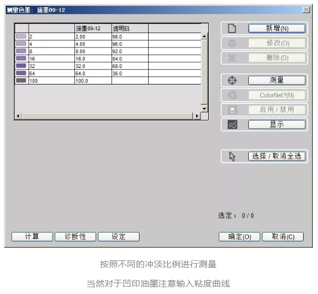The width and height of the screenshot is (318, 294).
Task: Click the ColorNet circular icon
Action: (232, 95)
